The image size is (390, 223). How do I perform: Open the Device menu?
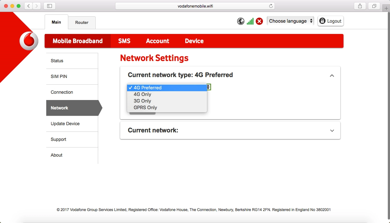pos(194,41)
